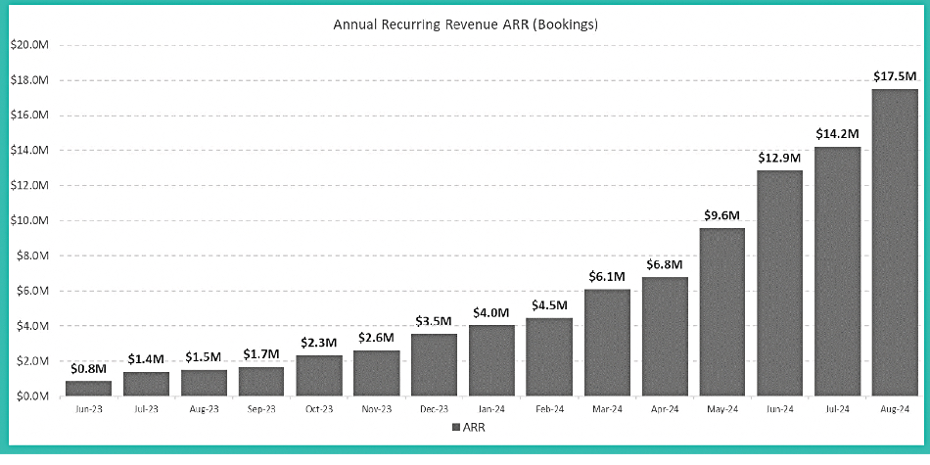Click the $17.5M data label
The height and width of the screenshot is (465, 930).
coord(895,76)
